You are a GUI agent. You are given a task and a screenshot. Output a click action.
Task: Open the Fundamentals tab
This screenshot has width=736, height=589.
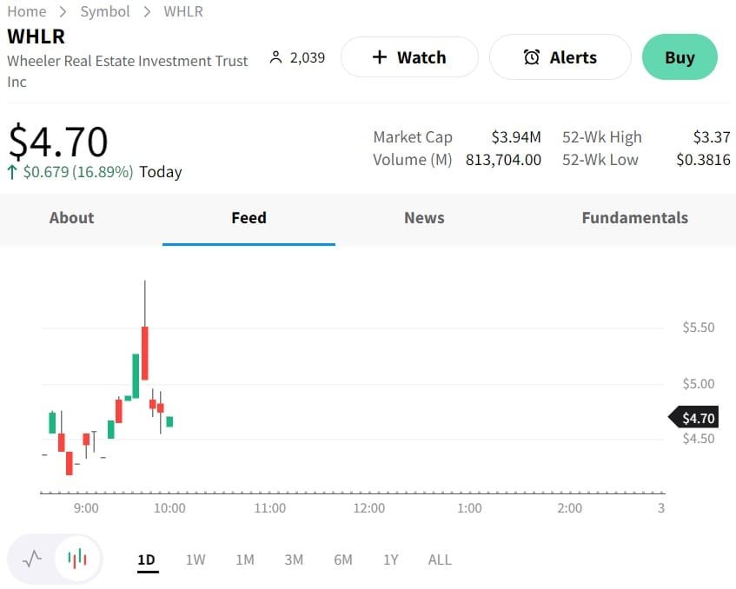tap(634, 218)
